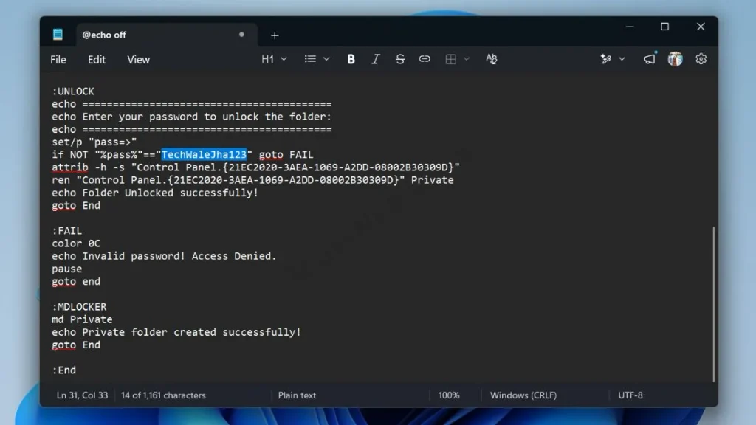Click the 'color 0C' line
The height and width of the screenshot is (425, 756).
(x=76, y=243)
